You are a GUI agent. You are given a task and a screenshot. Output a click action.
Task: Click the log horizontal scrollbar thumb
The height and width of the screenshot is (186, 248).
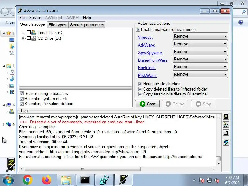coord(82,169)
